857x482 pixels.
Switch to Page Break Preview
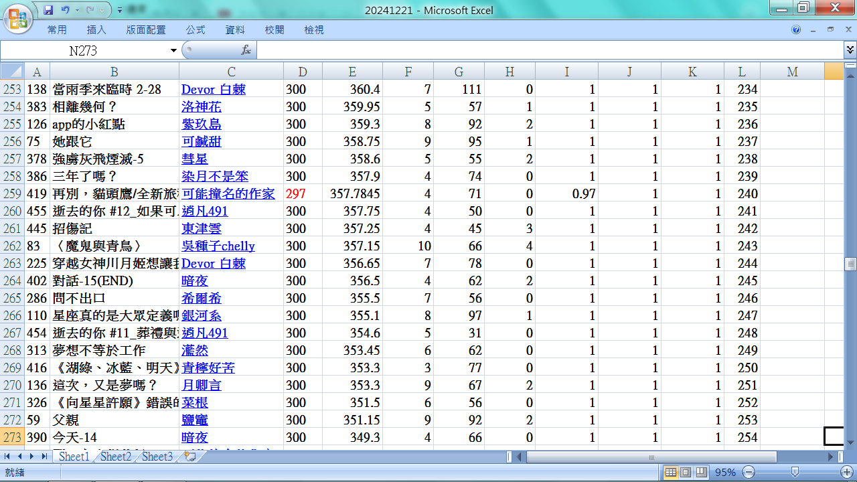(700, 472)
